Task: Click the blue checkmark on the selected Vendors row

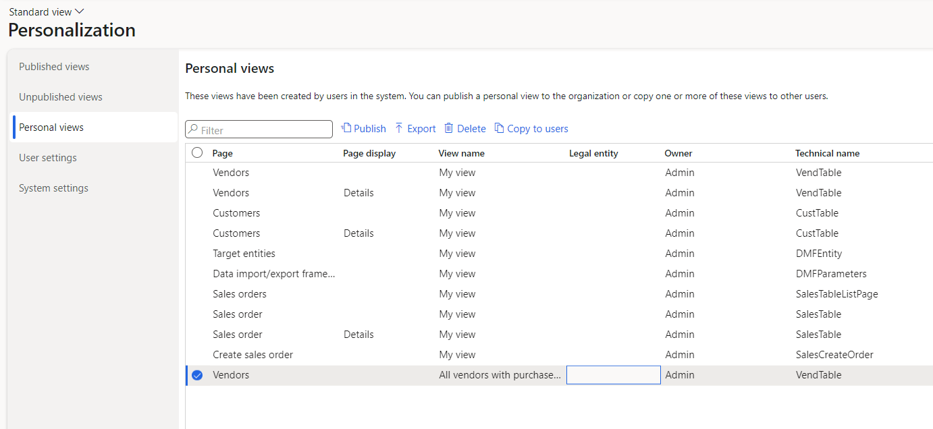Action: [x=196, y=374]
